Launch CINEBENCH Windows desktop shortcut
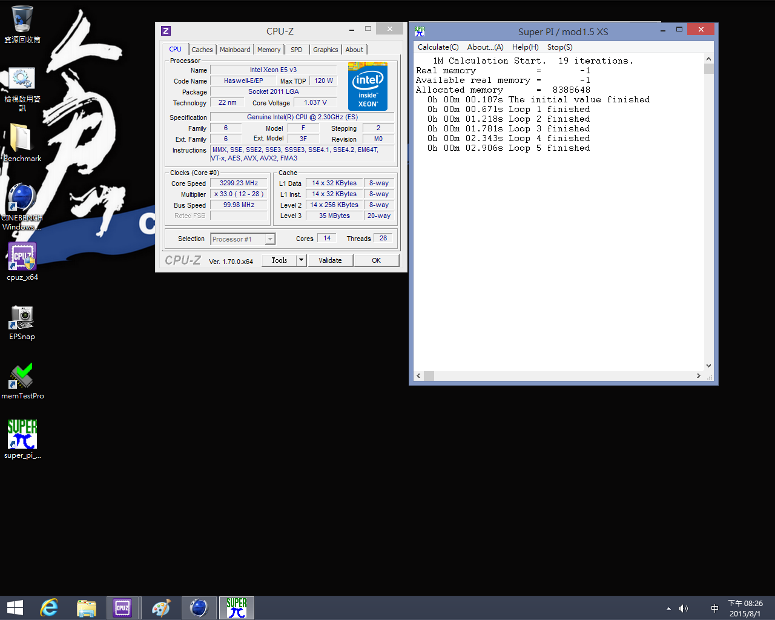The height and width of the screenshot is (620, 775). pyautogui.click(x=22, y=206)
